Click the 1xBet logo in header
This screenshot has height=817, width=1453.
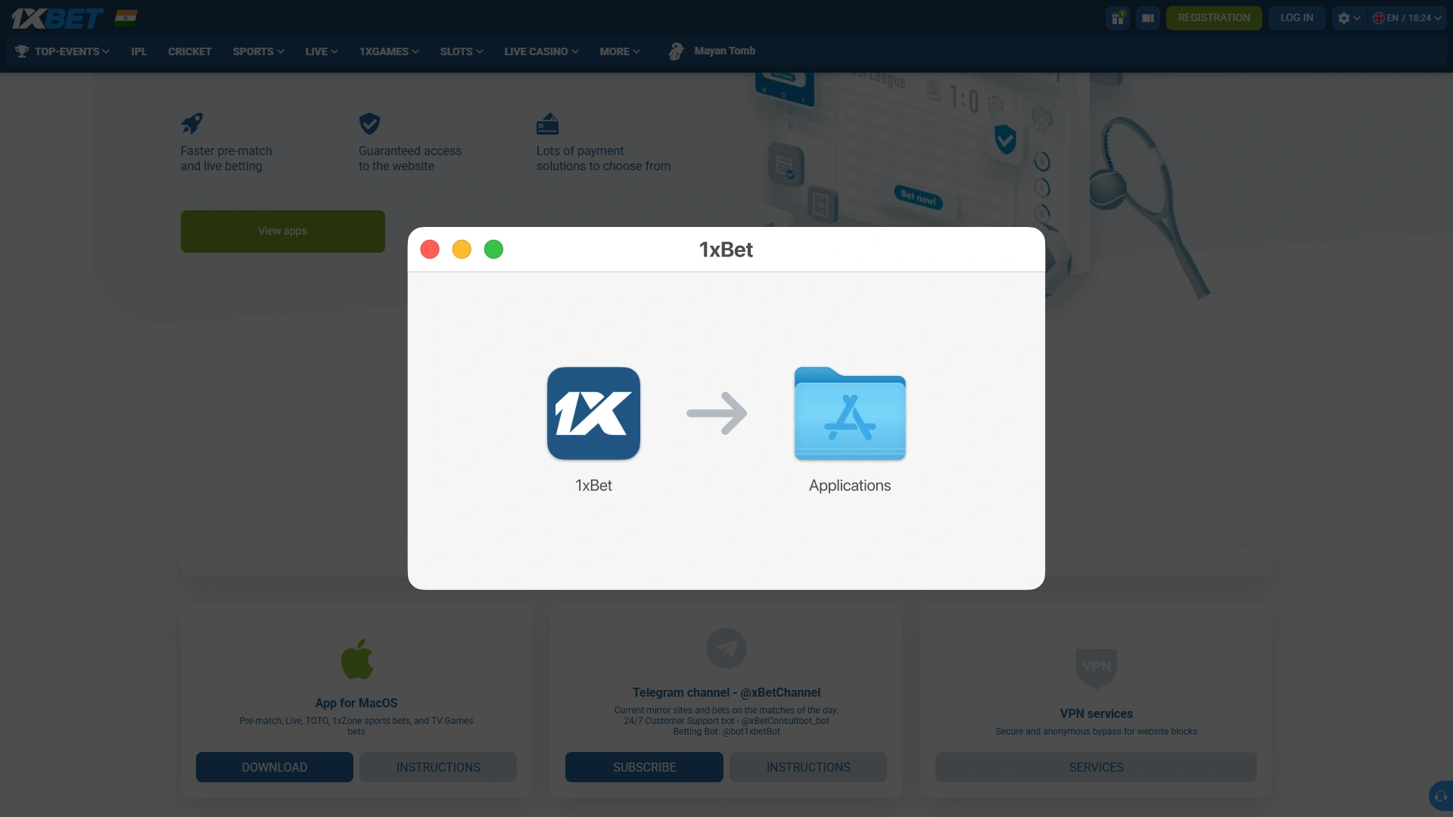coord(58,18)
